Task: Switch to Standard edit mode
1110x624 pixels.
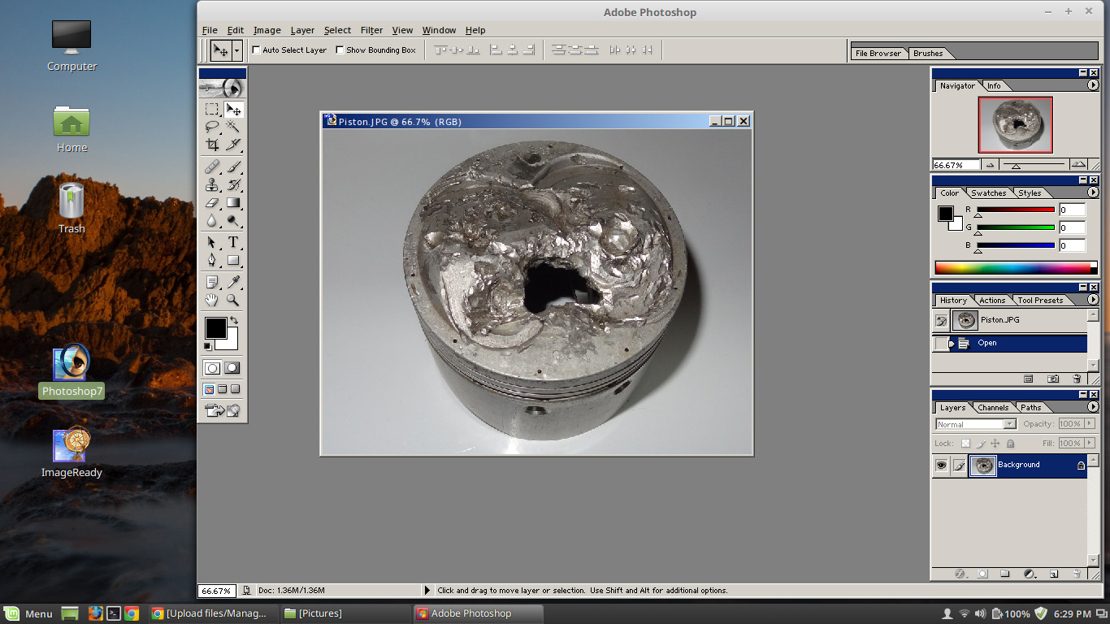Action: (212, 368)
